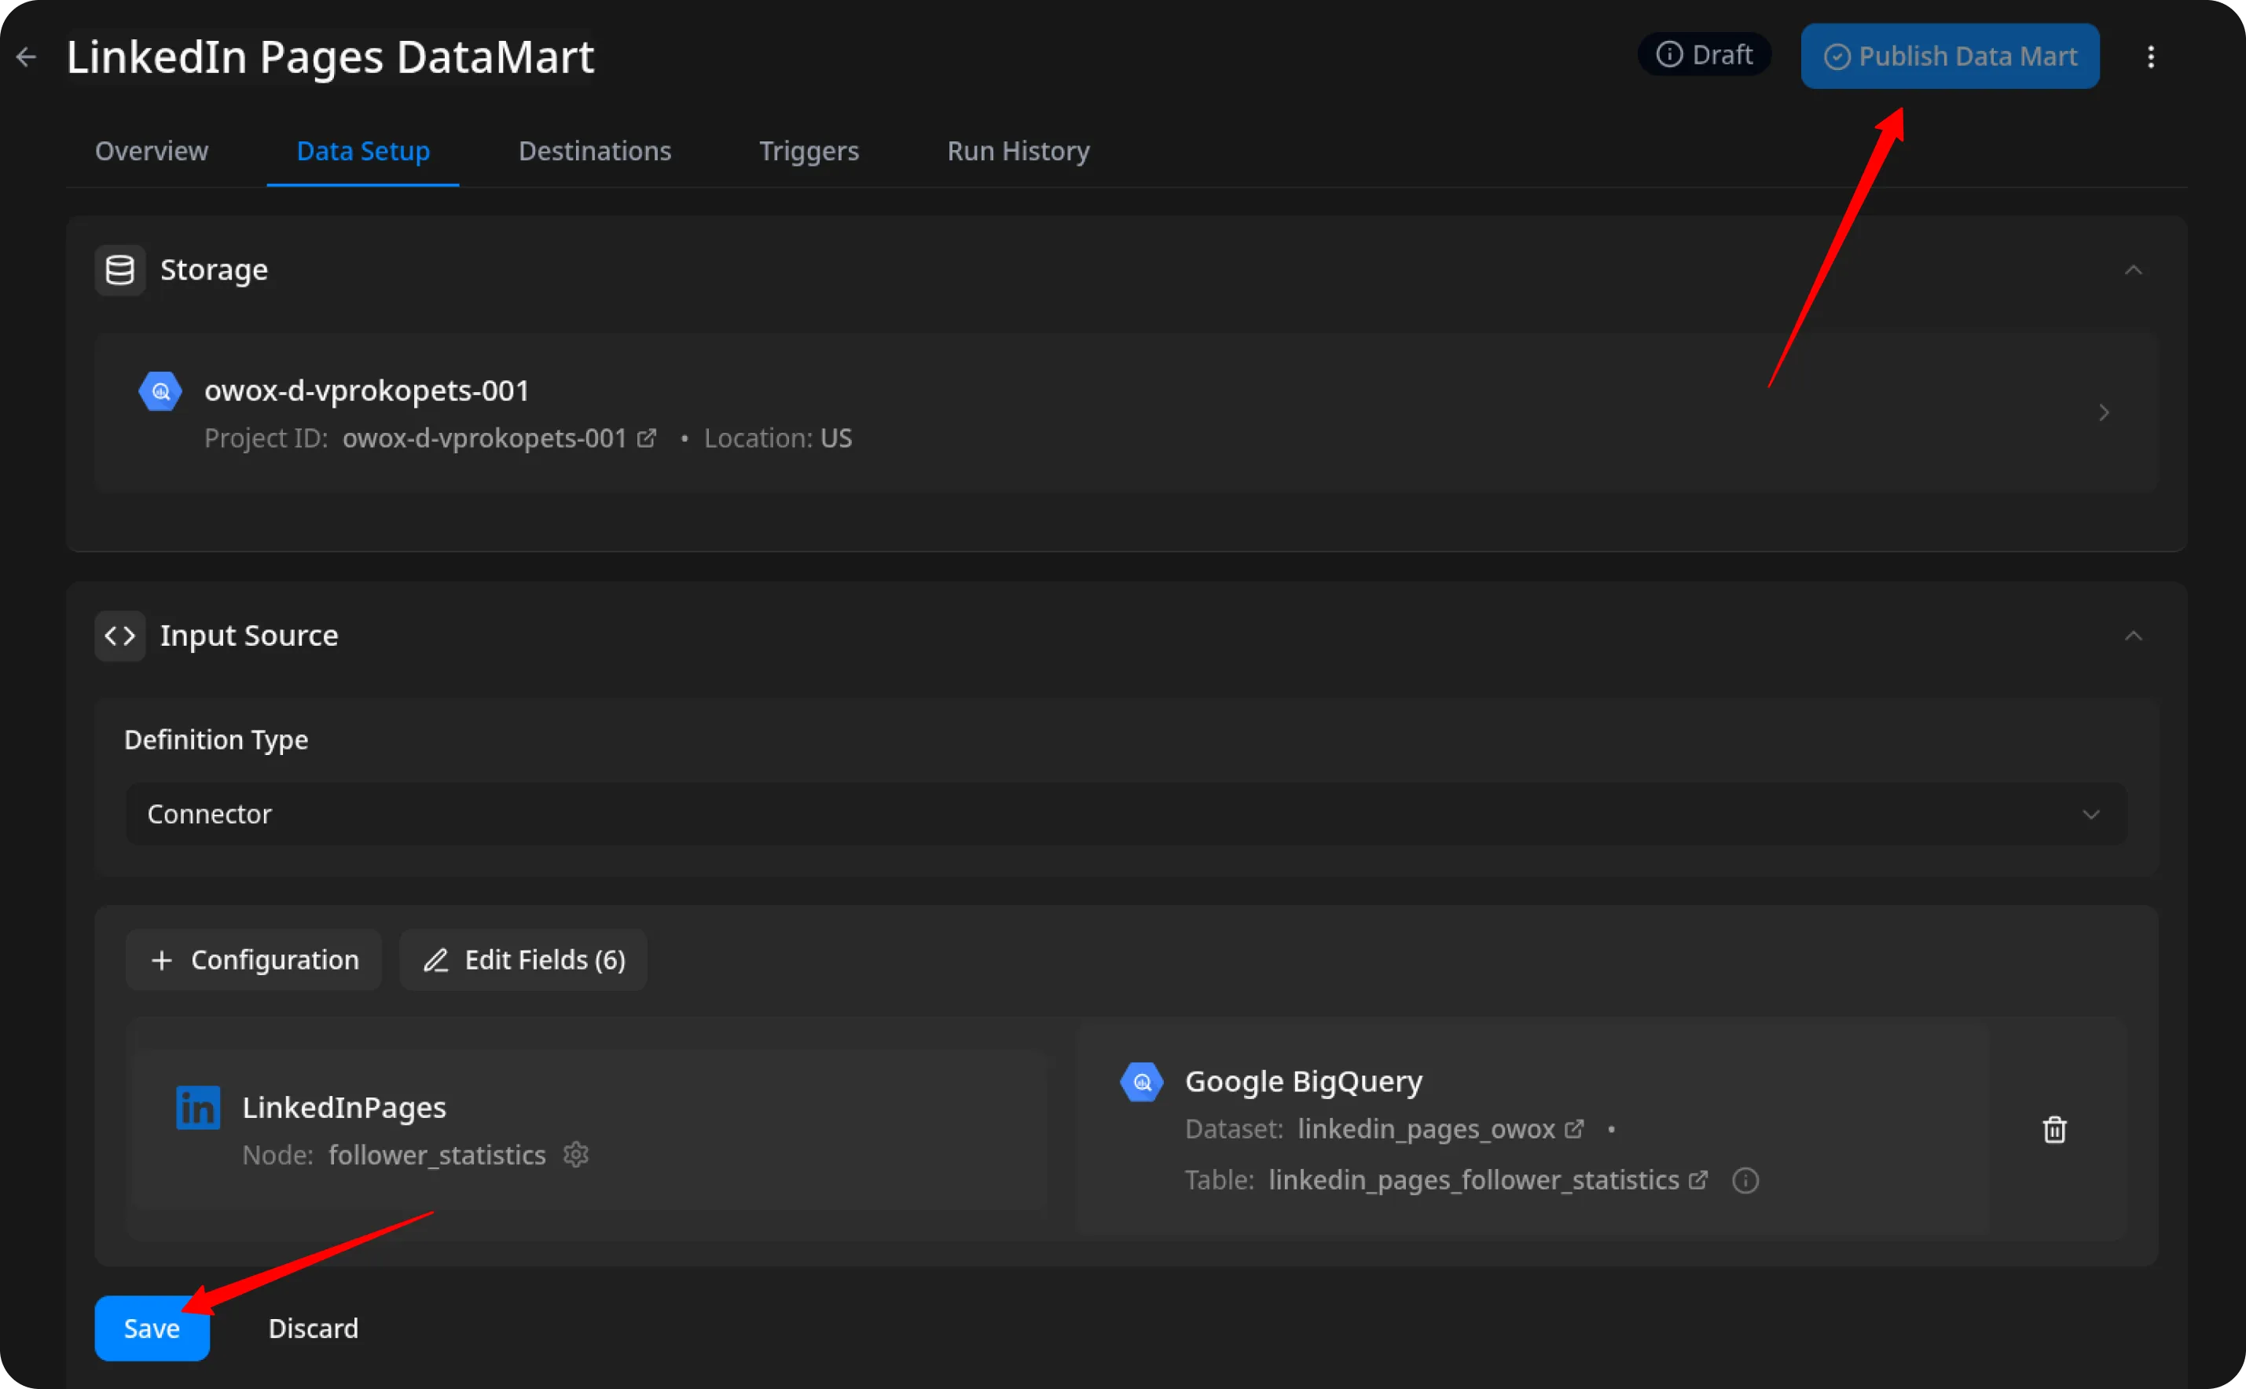Click the Draft status badge
Image resolution: width=2246 pixels, height=1389 pixels.
click(1705, 55)
